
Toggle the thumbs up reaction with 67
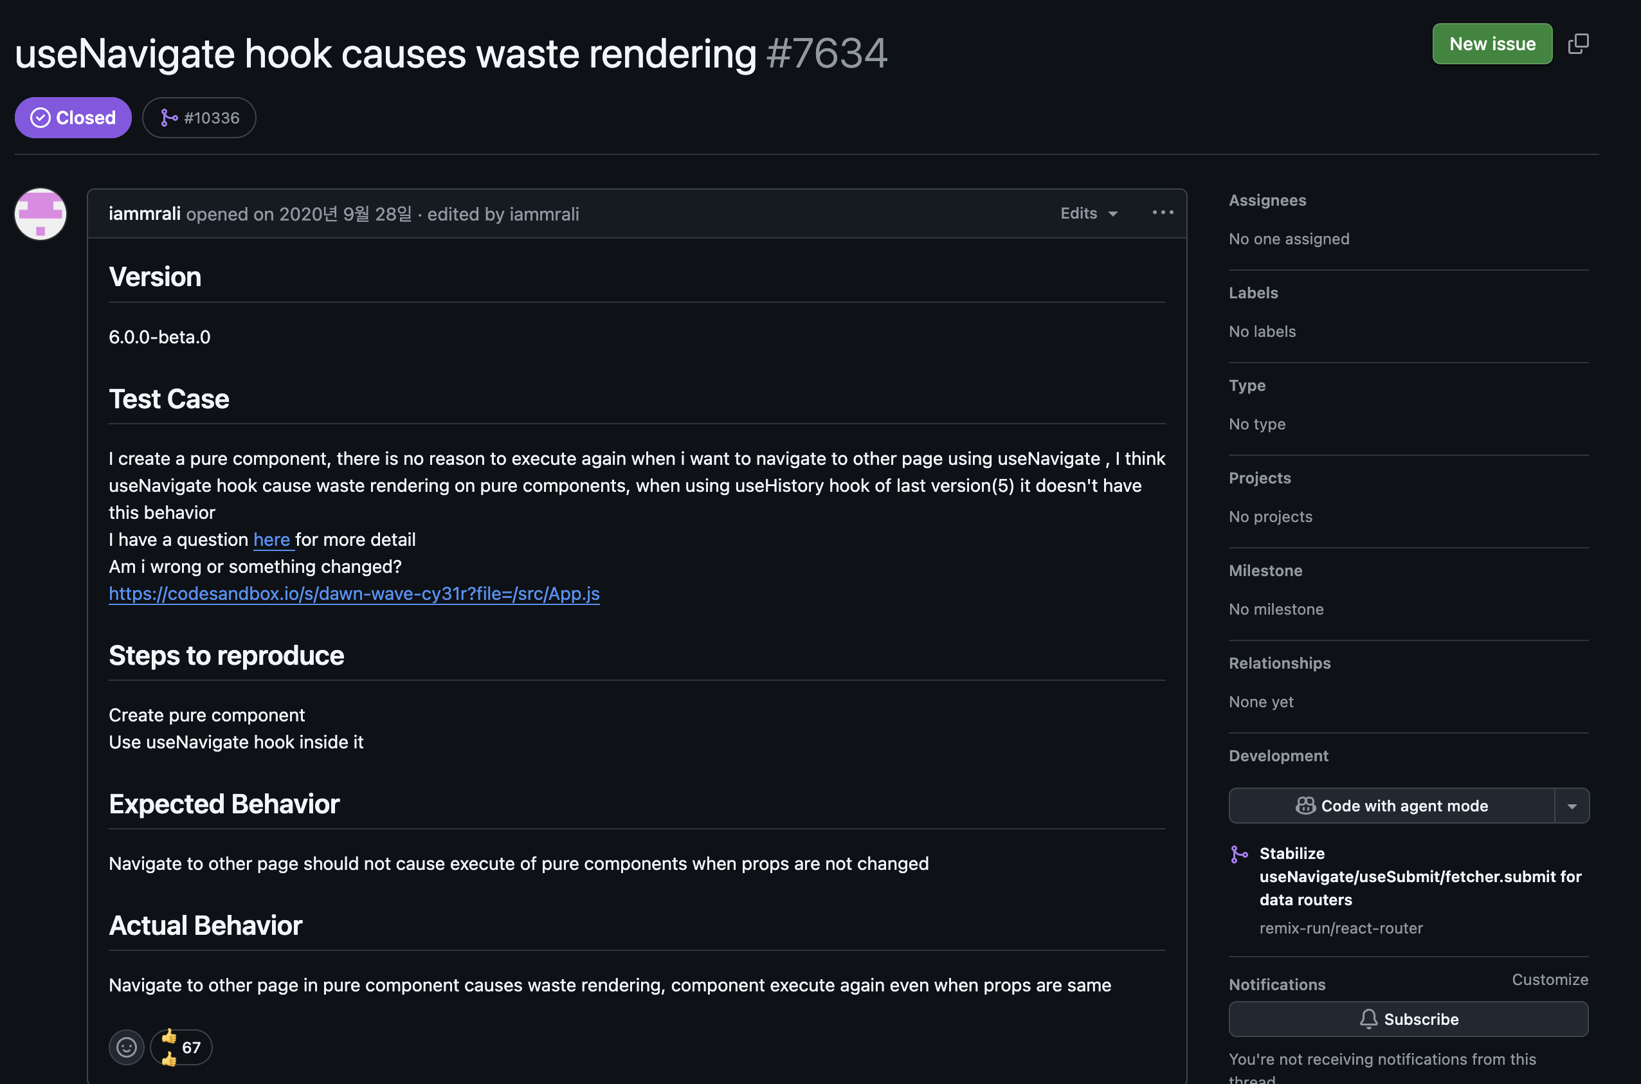coord(181,1047)
